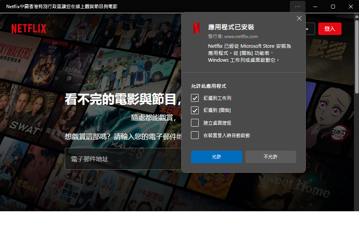The height and width of the screenshot is (233, 359).
Task: Close the app installed popup
Action: pyautogui.click(x=299, y=18)
